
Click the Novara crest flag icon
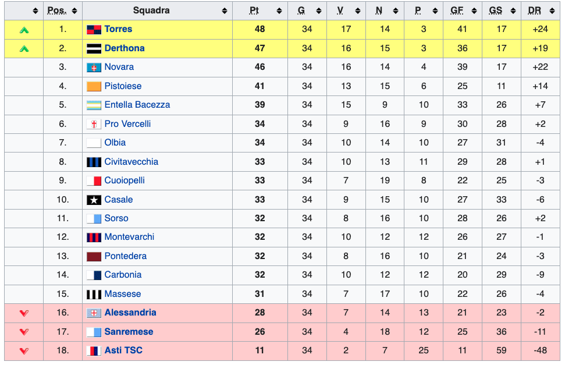(x=94, y=68)
